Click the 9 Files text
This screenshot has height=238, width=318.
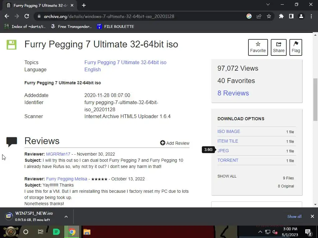288,178
